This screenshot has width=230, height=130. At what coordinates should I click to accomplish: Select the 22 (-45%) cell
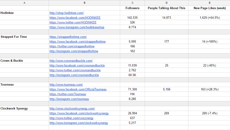[x=210, y=65]
